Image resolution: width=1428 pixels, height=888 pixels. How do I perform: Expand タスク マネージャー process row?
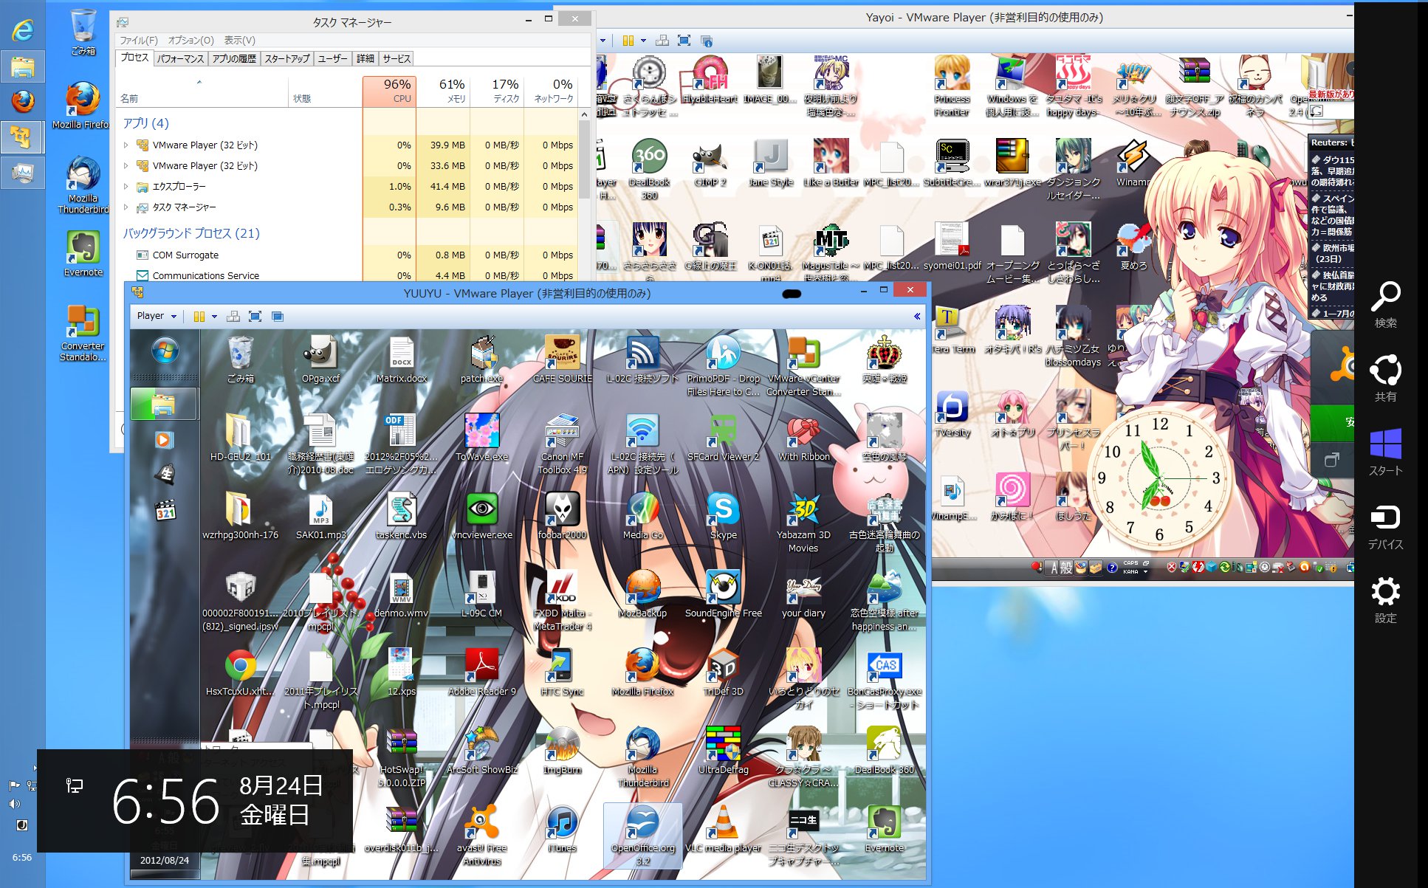[x=126, y=207]
